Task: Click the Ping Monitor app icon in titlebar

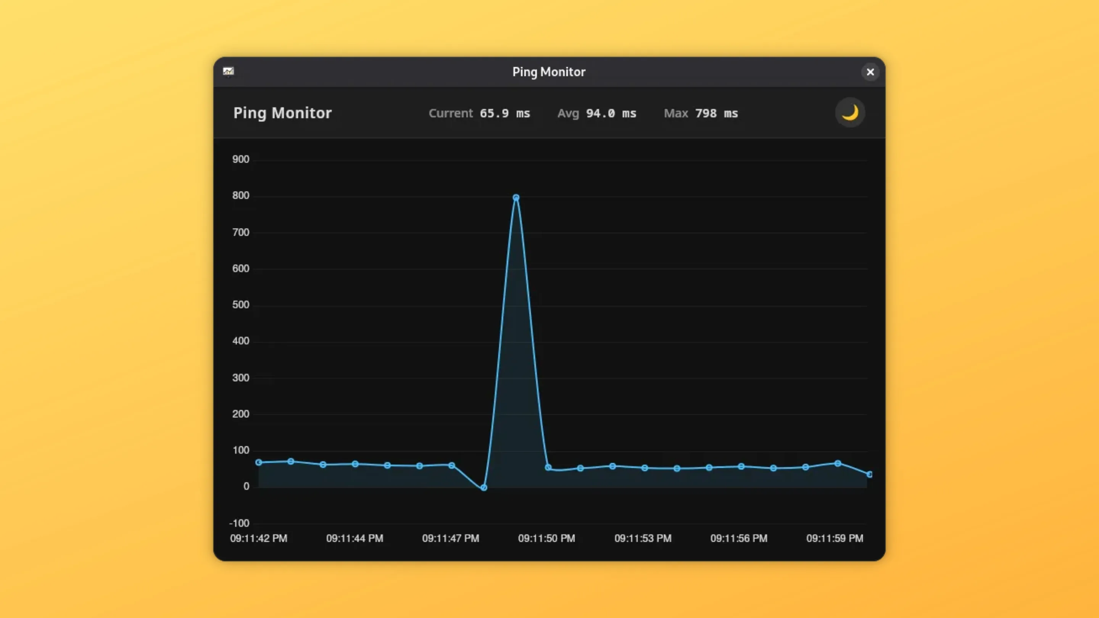Action: (229, 72)
